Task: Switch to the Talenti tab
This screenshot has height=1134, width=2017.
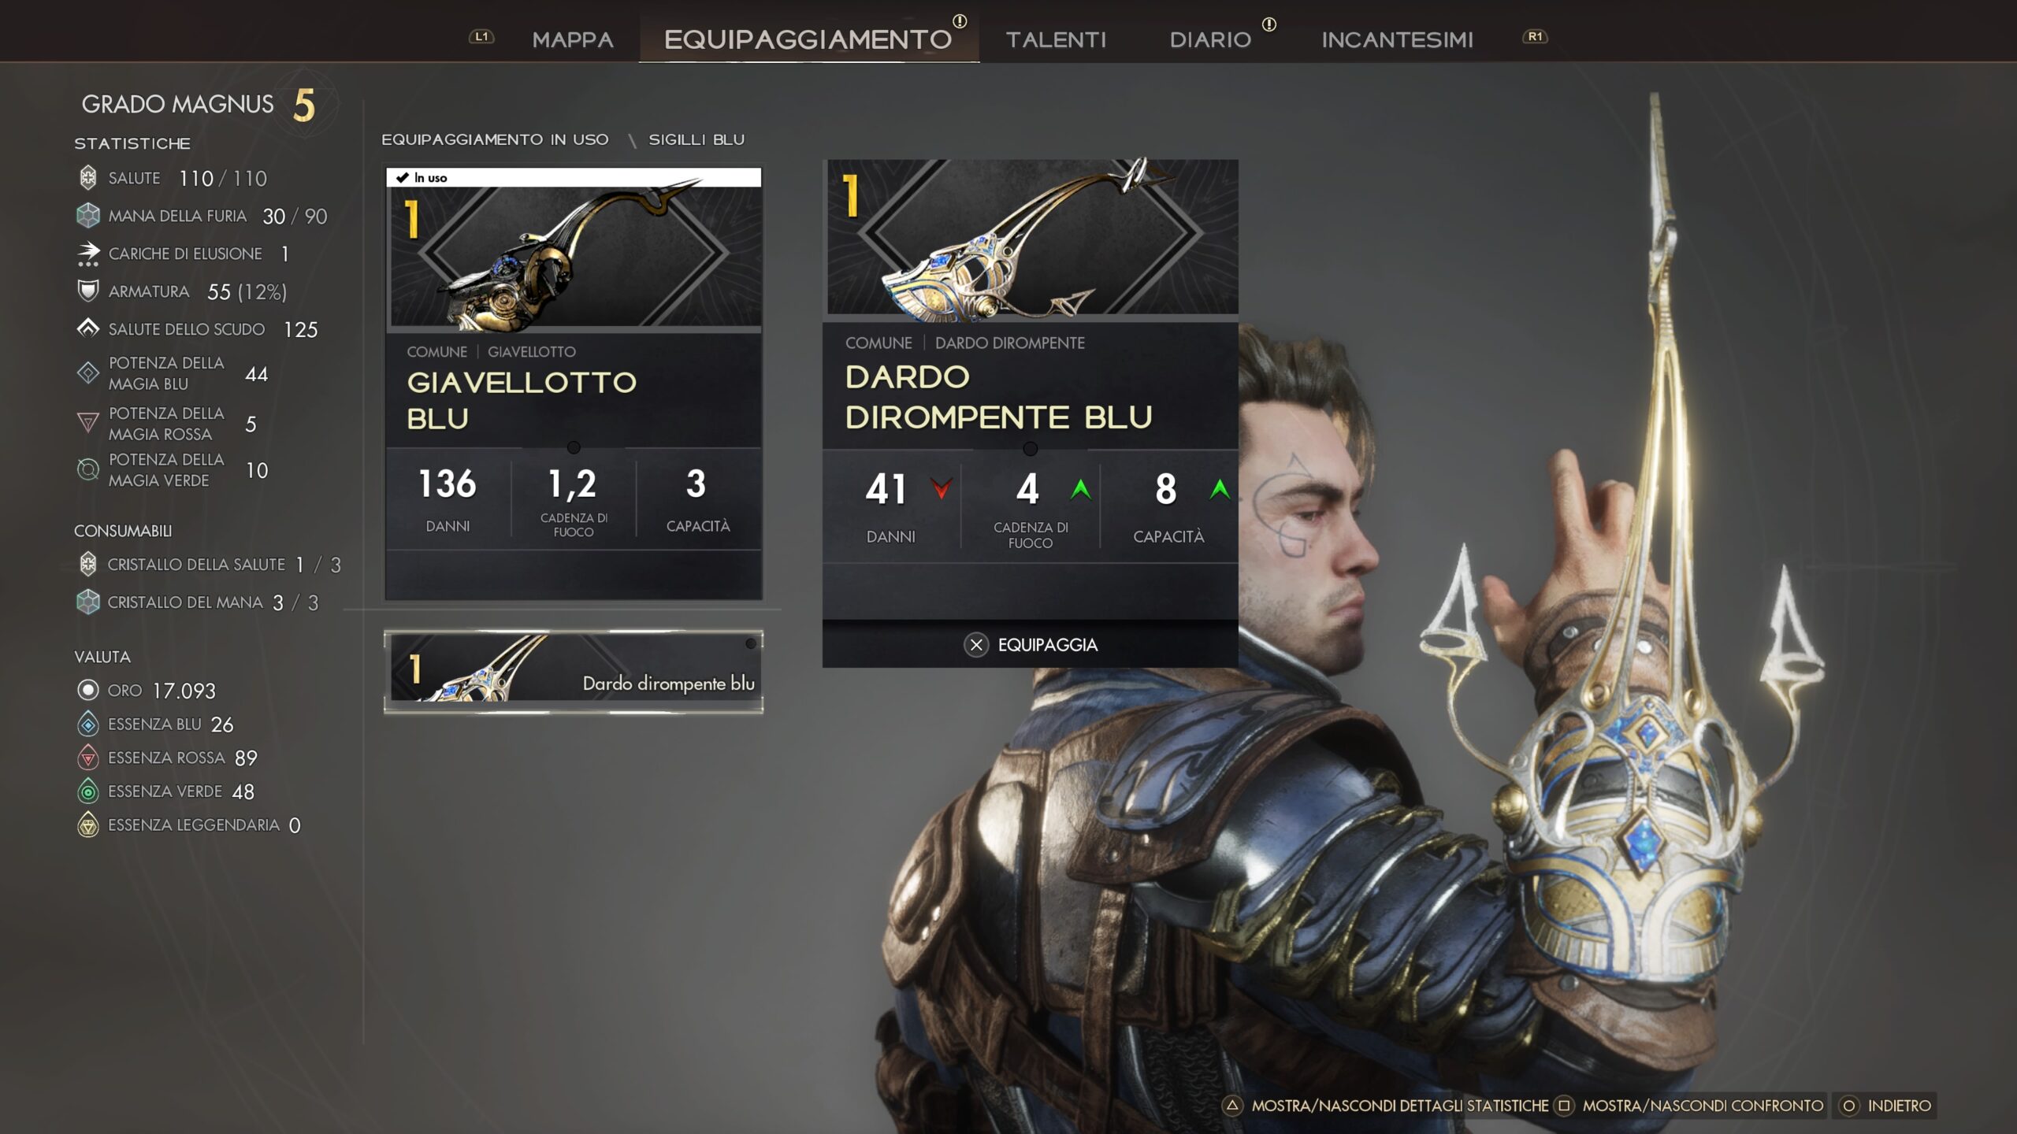Action: [1056, 39]
